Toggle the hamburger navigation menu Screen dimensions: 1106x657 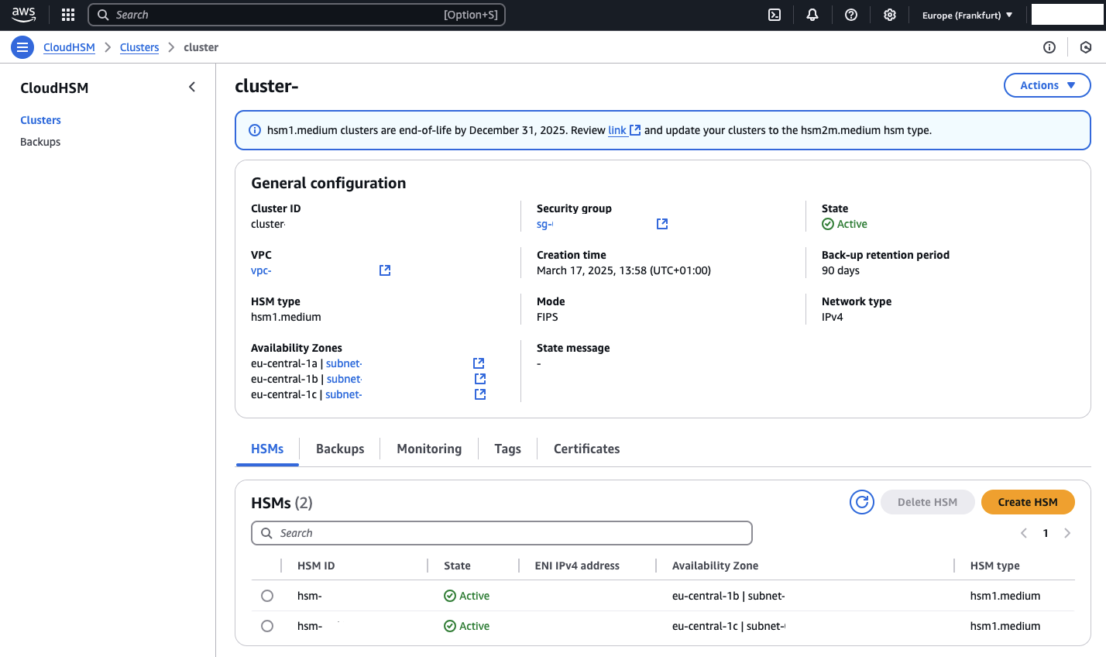pos(22,47)
